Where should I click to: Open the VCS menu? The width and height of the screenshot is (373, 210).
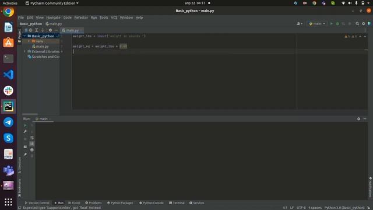click(x=114, y=17)
